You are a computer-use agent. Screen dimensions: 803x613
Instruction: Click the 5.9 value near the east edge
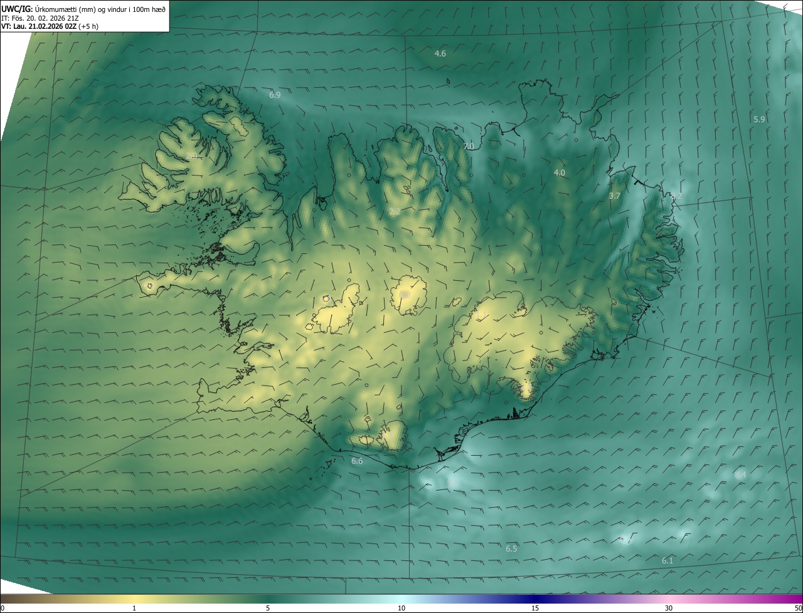coord(759,119)
